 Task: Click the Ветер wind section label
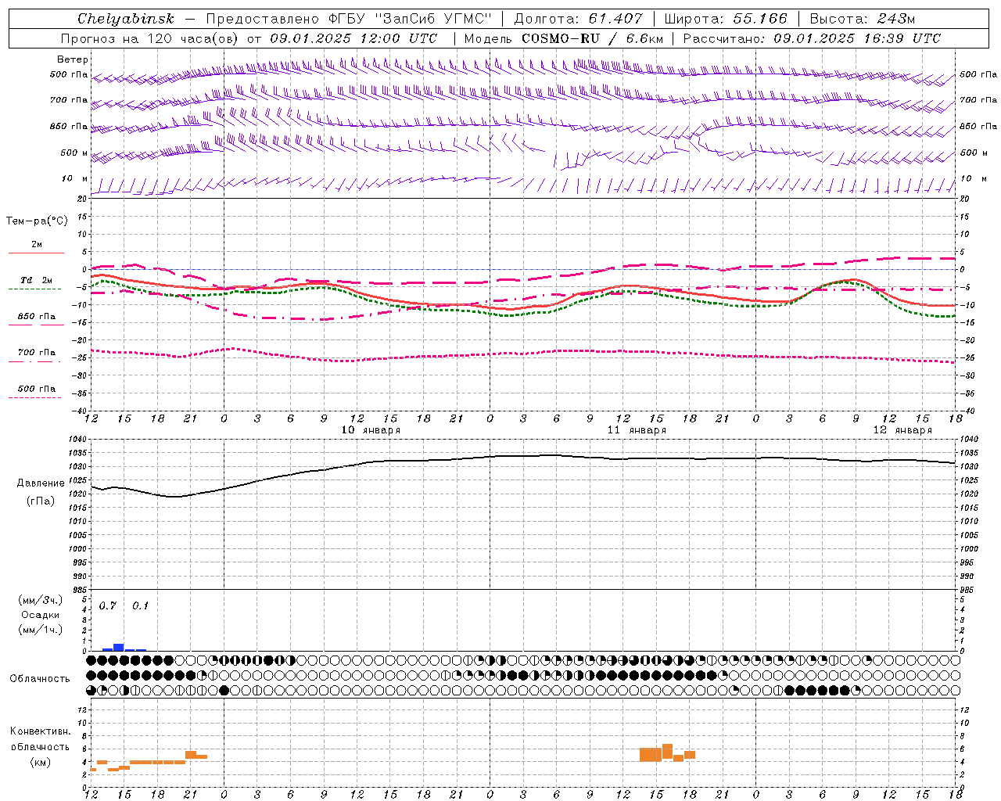coord(73,59)
